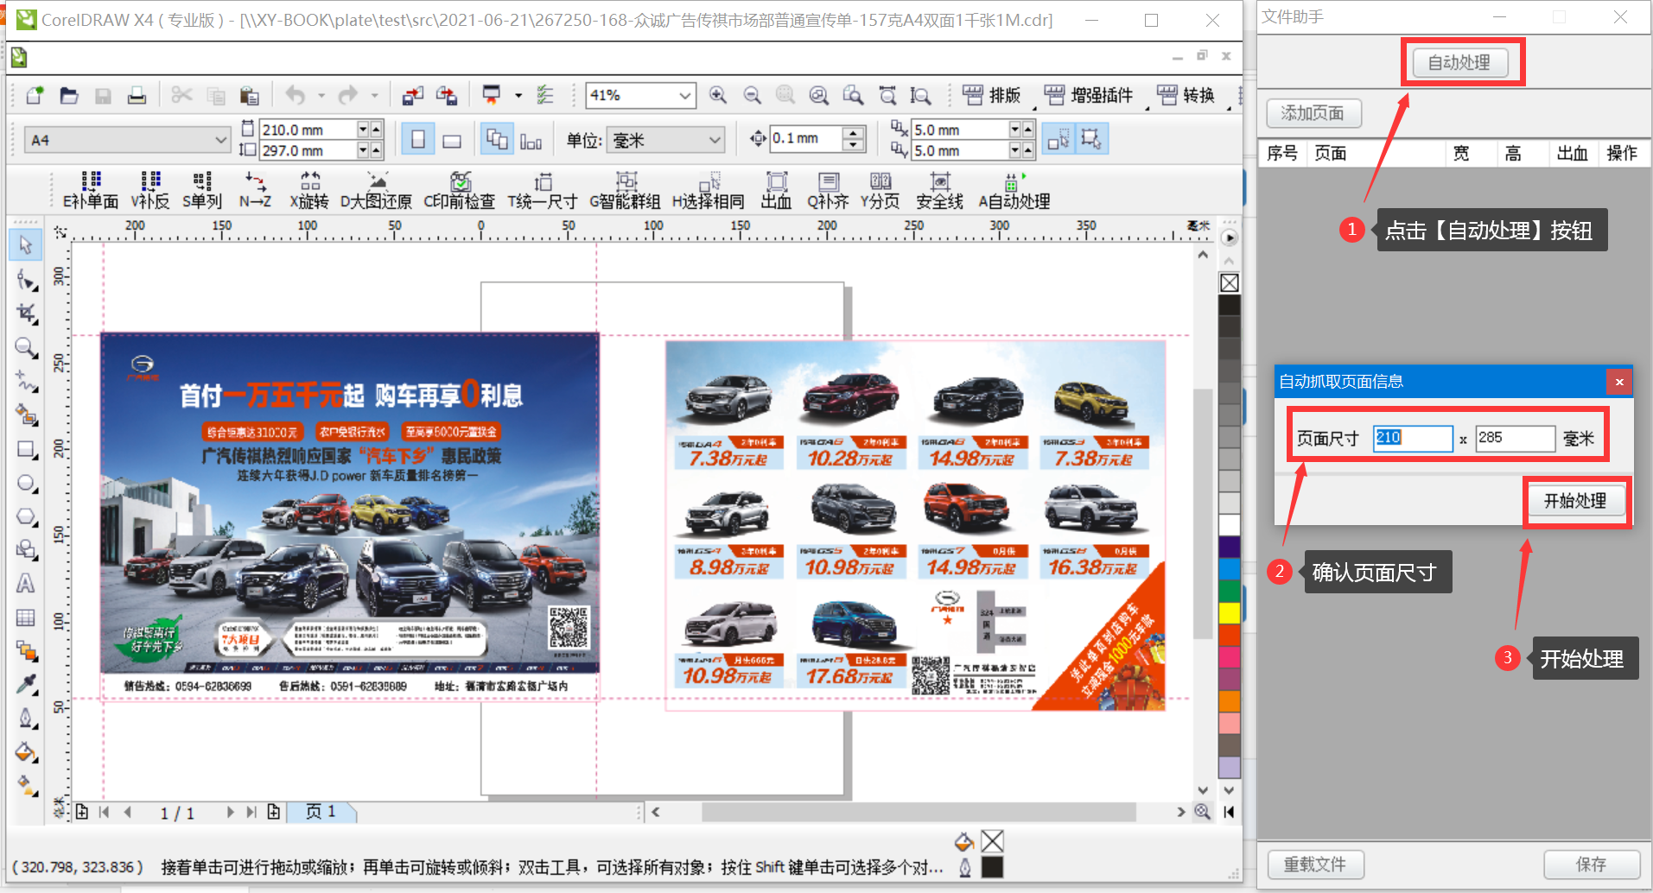Toggle draw complex objects option
1653x893 pixels.
coord(1090,139)
